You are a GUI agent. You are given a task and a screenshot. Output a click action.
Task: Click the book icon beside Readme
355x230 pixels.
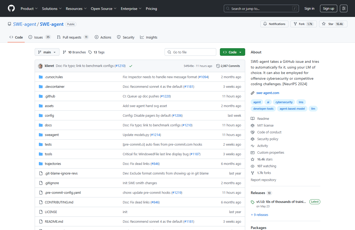252,119
